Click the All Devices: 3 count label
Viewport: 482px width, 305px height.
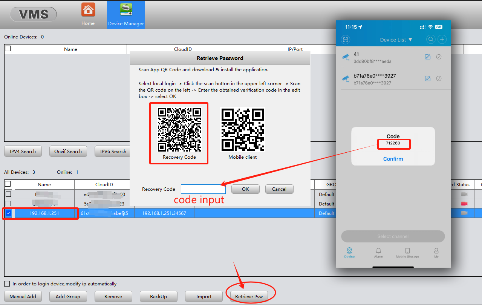point(20,172)
